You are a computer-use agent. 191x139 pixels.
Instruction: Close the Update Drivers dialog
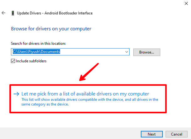click(186, 3)
